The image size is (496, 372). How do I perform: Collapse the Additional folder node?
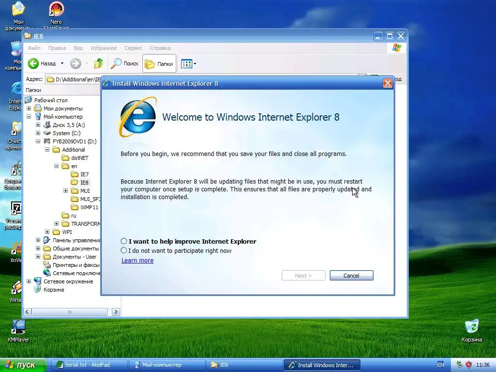(47, 150)
